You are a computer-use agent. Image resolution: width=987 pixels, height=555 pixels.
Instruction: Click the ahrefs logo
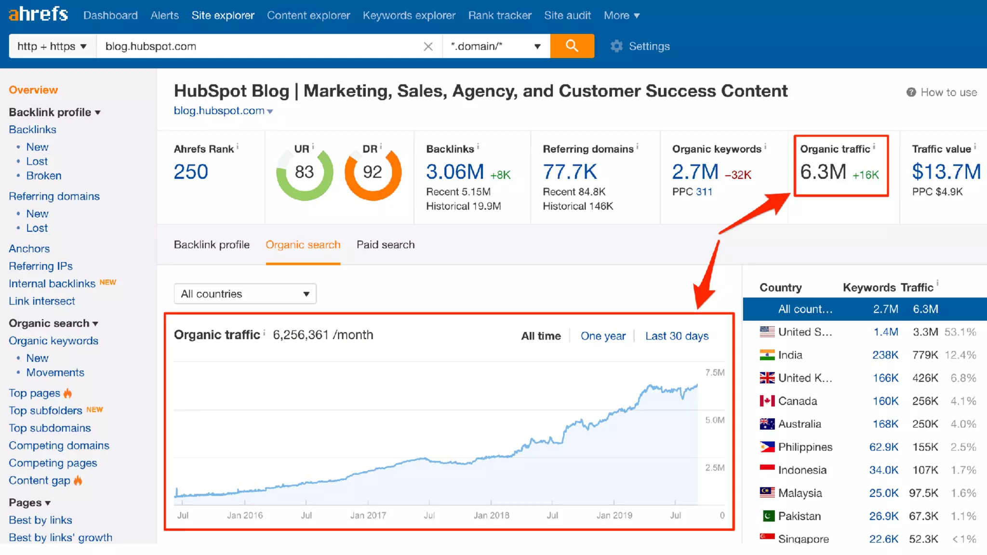coord(39,14)
